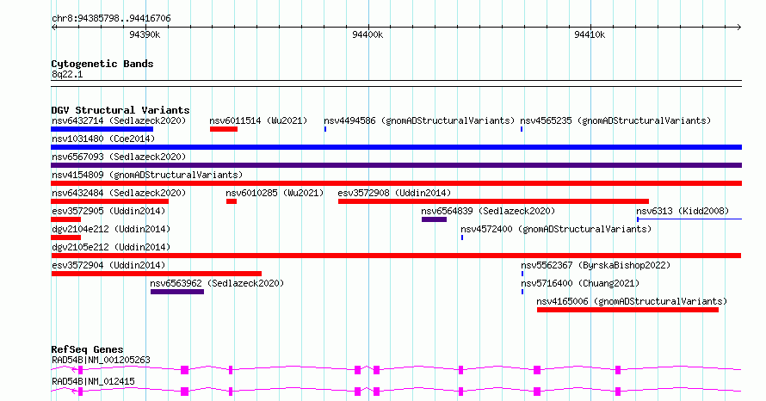Click the 94410k ruler label

[x=590, y=34]
